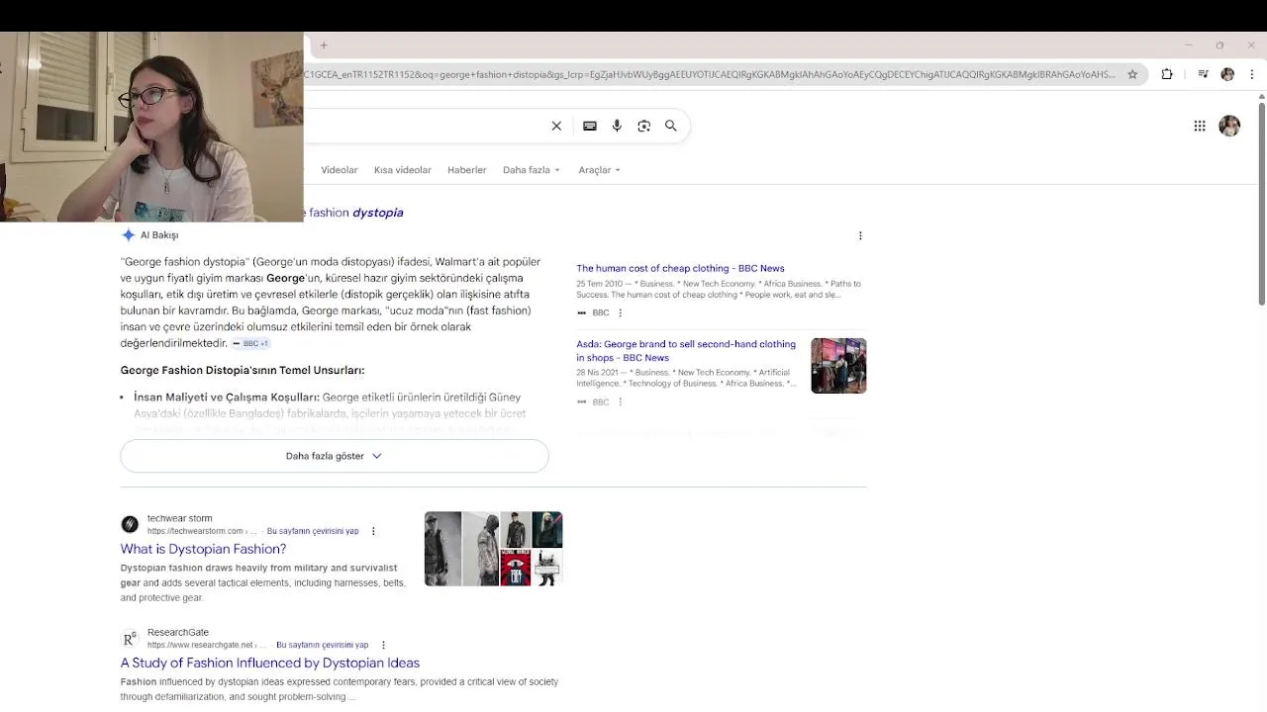Open 'The human cost of cheap clothing' link
Viewport: 1267px width, 712px height.
click(x=680, y=268)
